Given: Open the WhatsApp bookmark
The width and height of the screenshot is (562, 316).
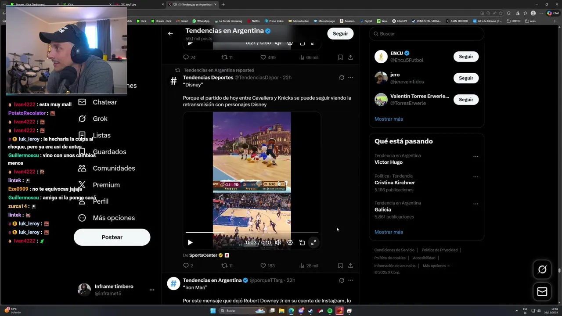Looking at the screenshot, I should pos(201,21).
